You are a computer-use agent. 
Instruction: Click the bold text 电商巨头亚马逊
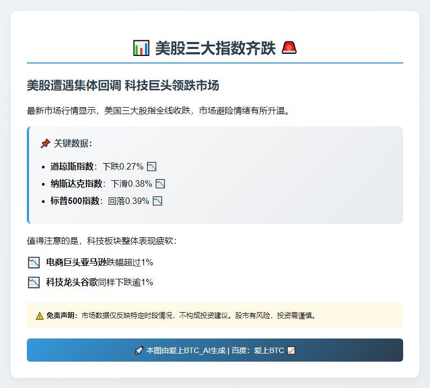[76, 262]
